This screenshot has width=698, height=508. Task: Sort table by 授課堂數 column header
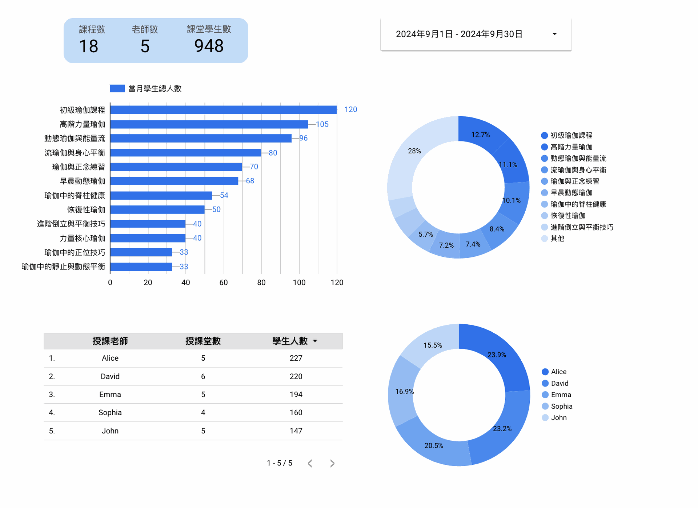pyautogui.click(x=203, y=341)
